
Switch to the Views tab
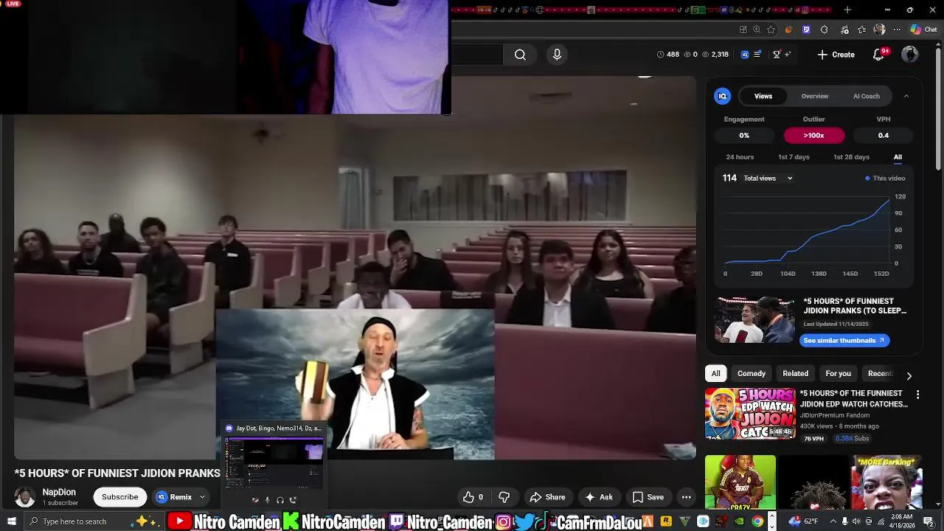pos(763,96)
